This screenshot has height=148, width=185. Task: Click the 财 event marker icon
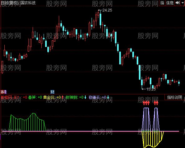52,92
